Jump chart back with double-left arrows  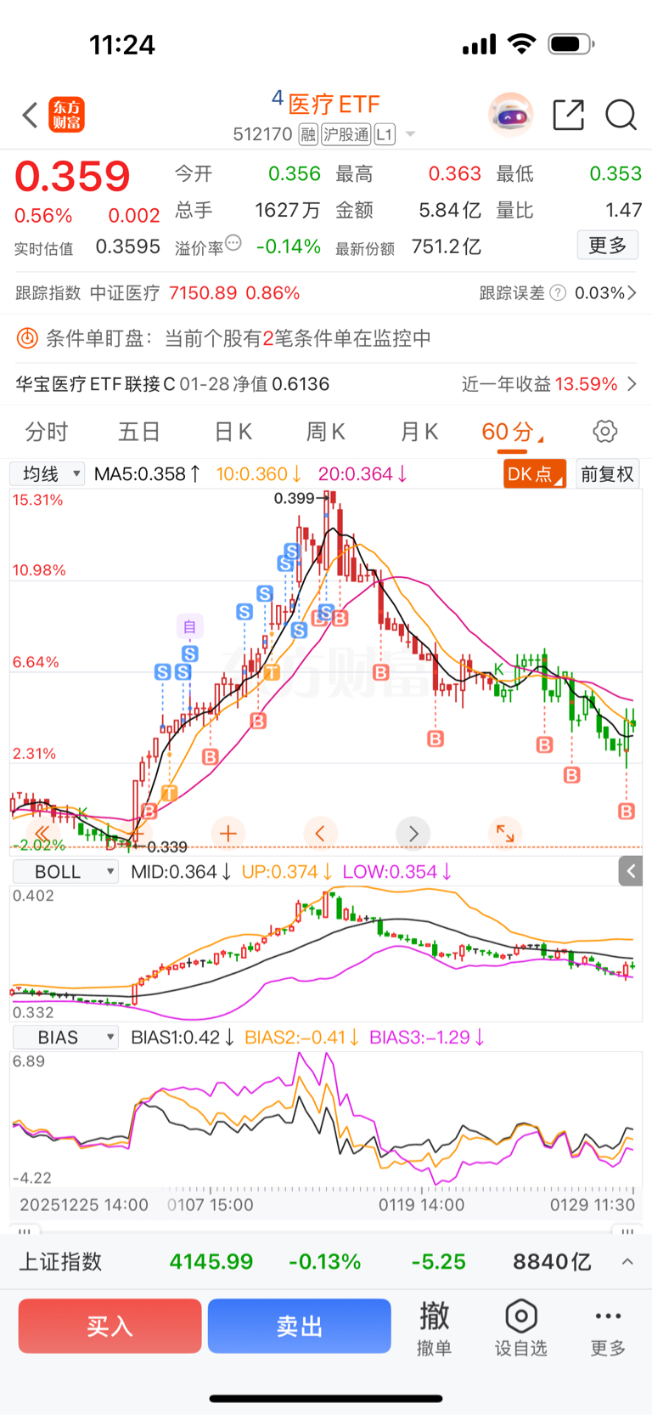tap(42, 834)
